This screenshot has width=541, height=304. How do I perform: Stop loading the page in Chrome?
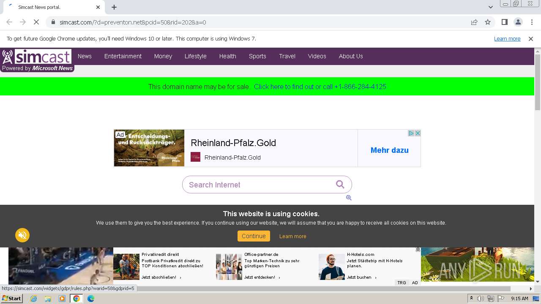coord(36,22)
